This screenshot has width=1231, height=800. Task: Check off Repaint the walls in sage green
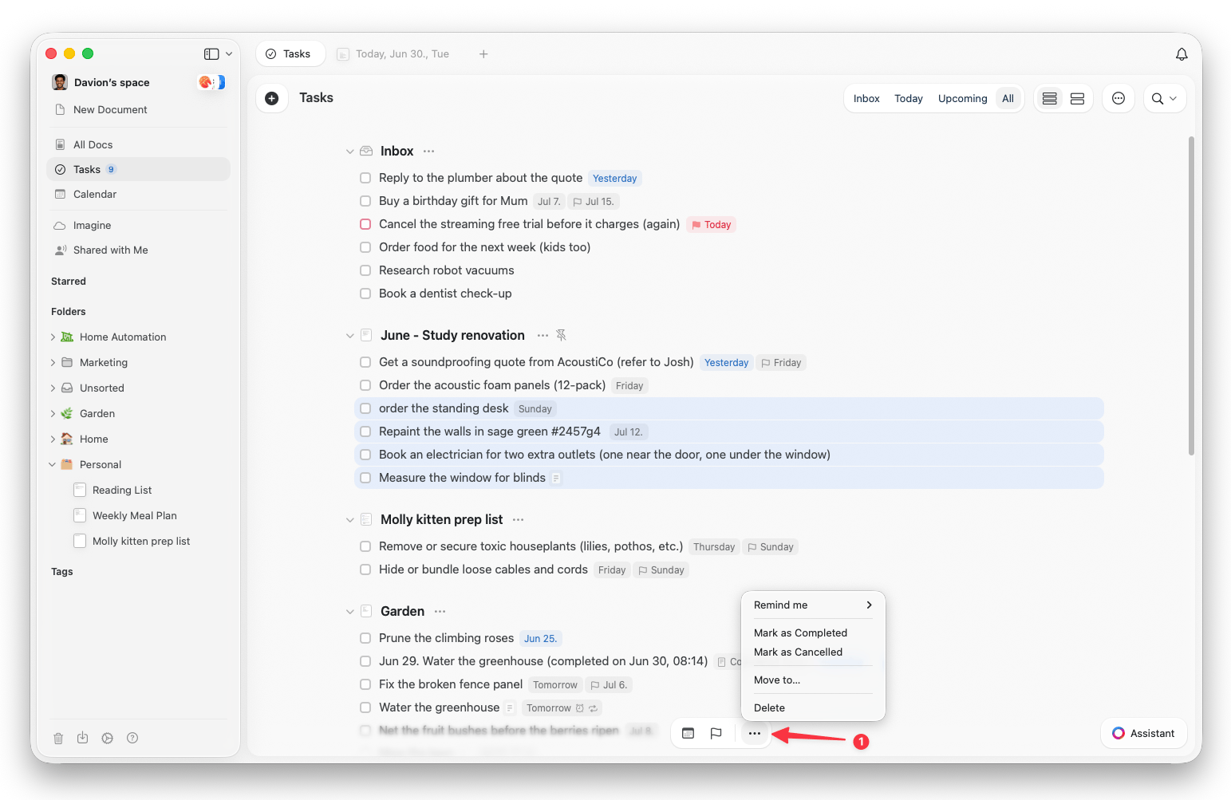point(365,432)
